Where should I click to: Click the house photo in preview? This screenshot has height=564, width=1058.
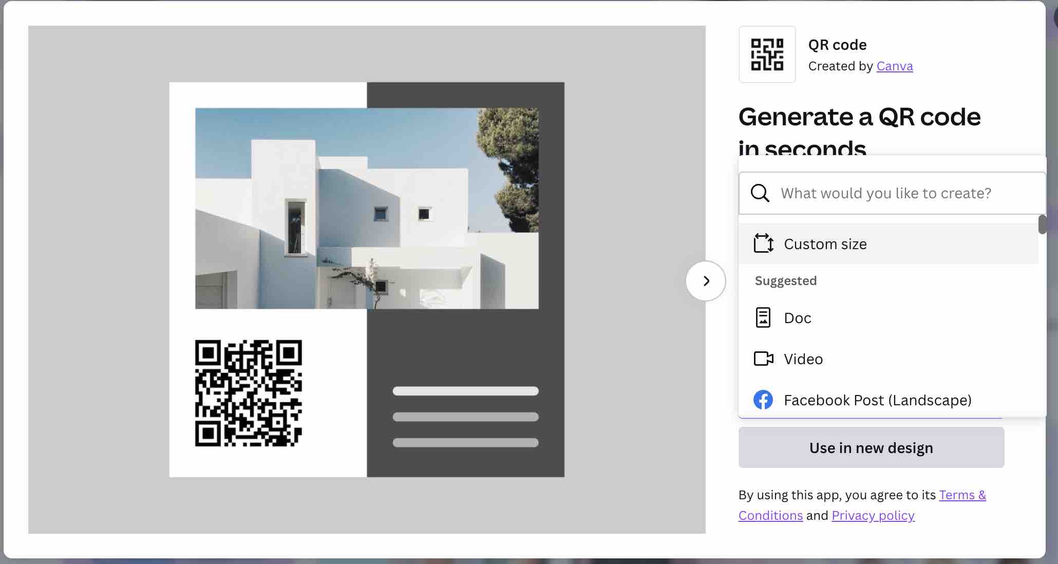click(x=367, y=208)
